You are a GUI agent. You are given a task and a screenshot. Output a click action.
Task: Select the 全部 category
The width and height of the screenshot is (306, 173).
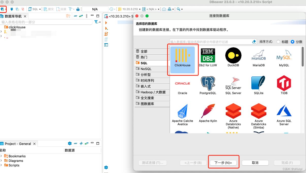click(x=152, y=51)
